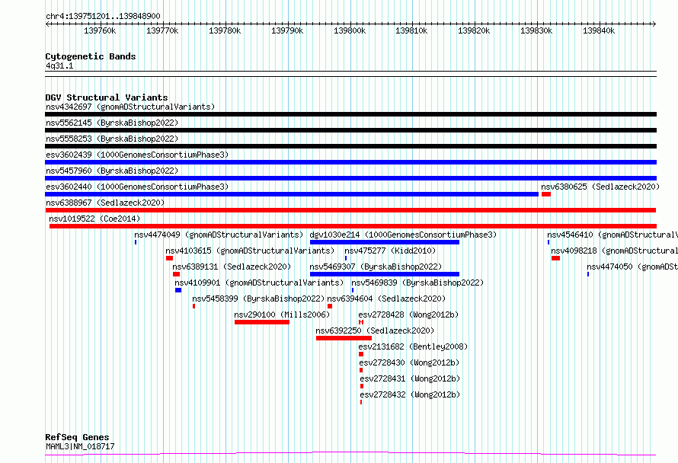Click chr4:139751201..139848900 coordinates text
The width and height of the screenshot is (678, 463).
tap(103, 17)
